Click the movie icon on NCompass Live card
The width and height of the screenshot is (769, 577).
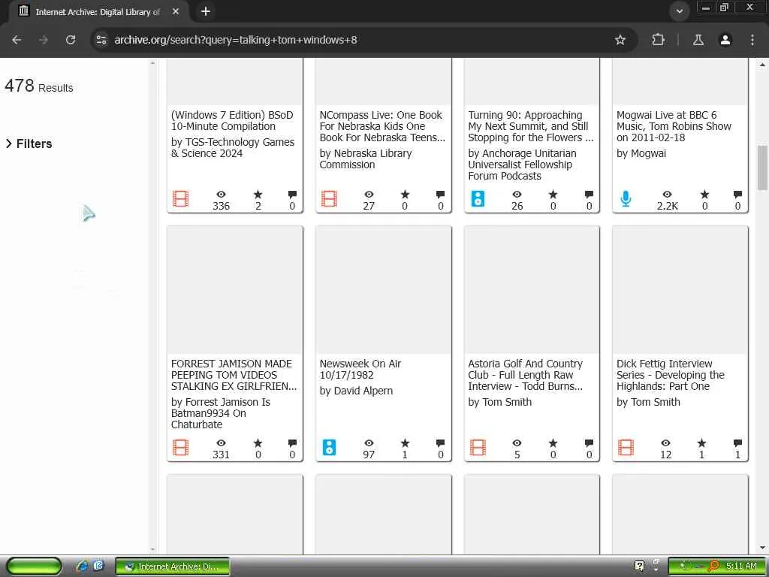329,198
